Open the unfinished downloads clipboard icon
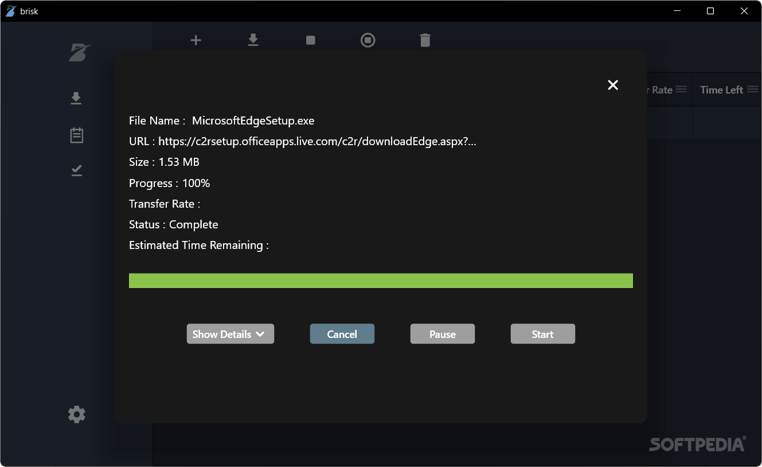 click(76, 135)
